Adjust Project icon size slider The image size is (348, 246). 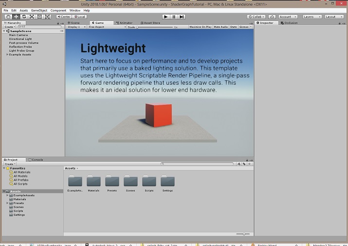243,234
